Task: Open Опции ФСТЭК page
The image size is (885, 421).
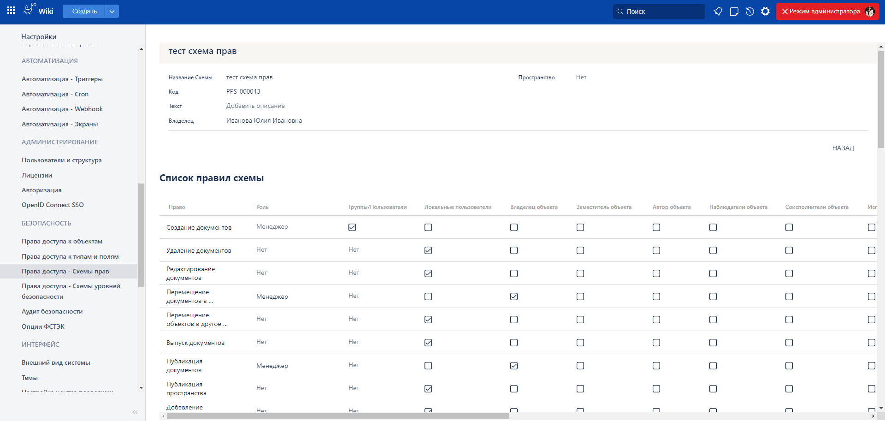Action: pos(43,326)
